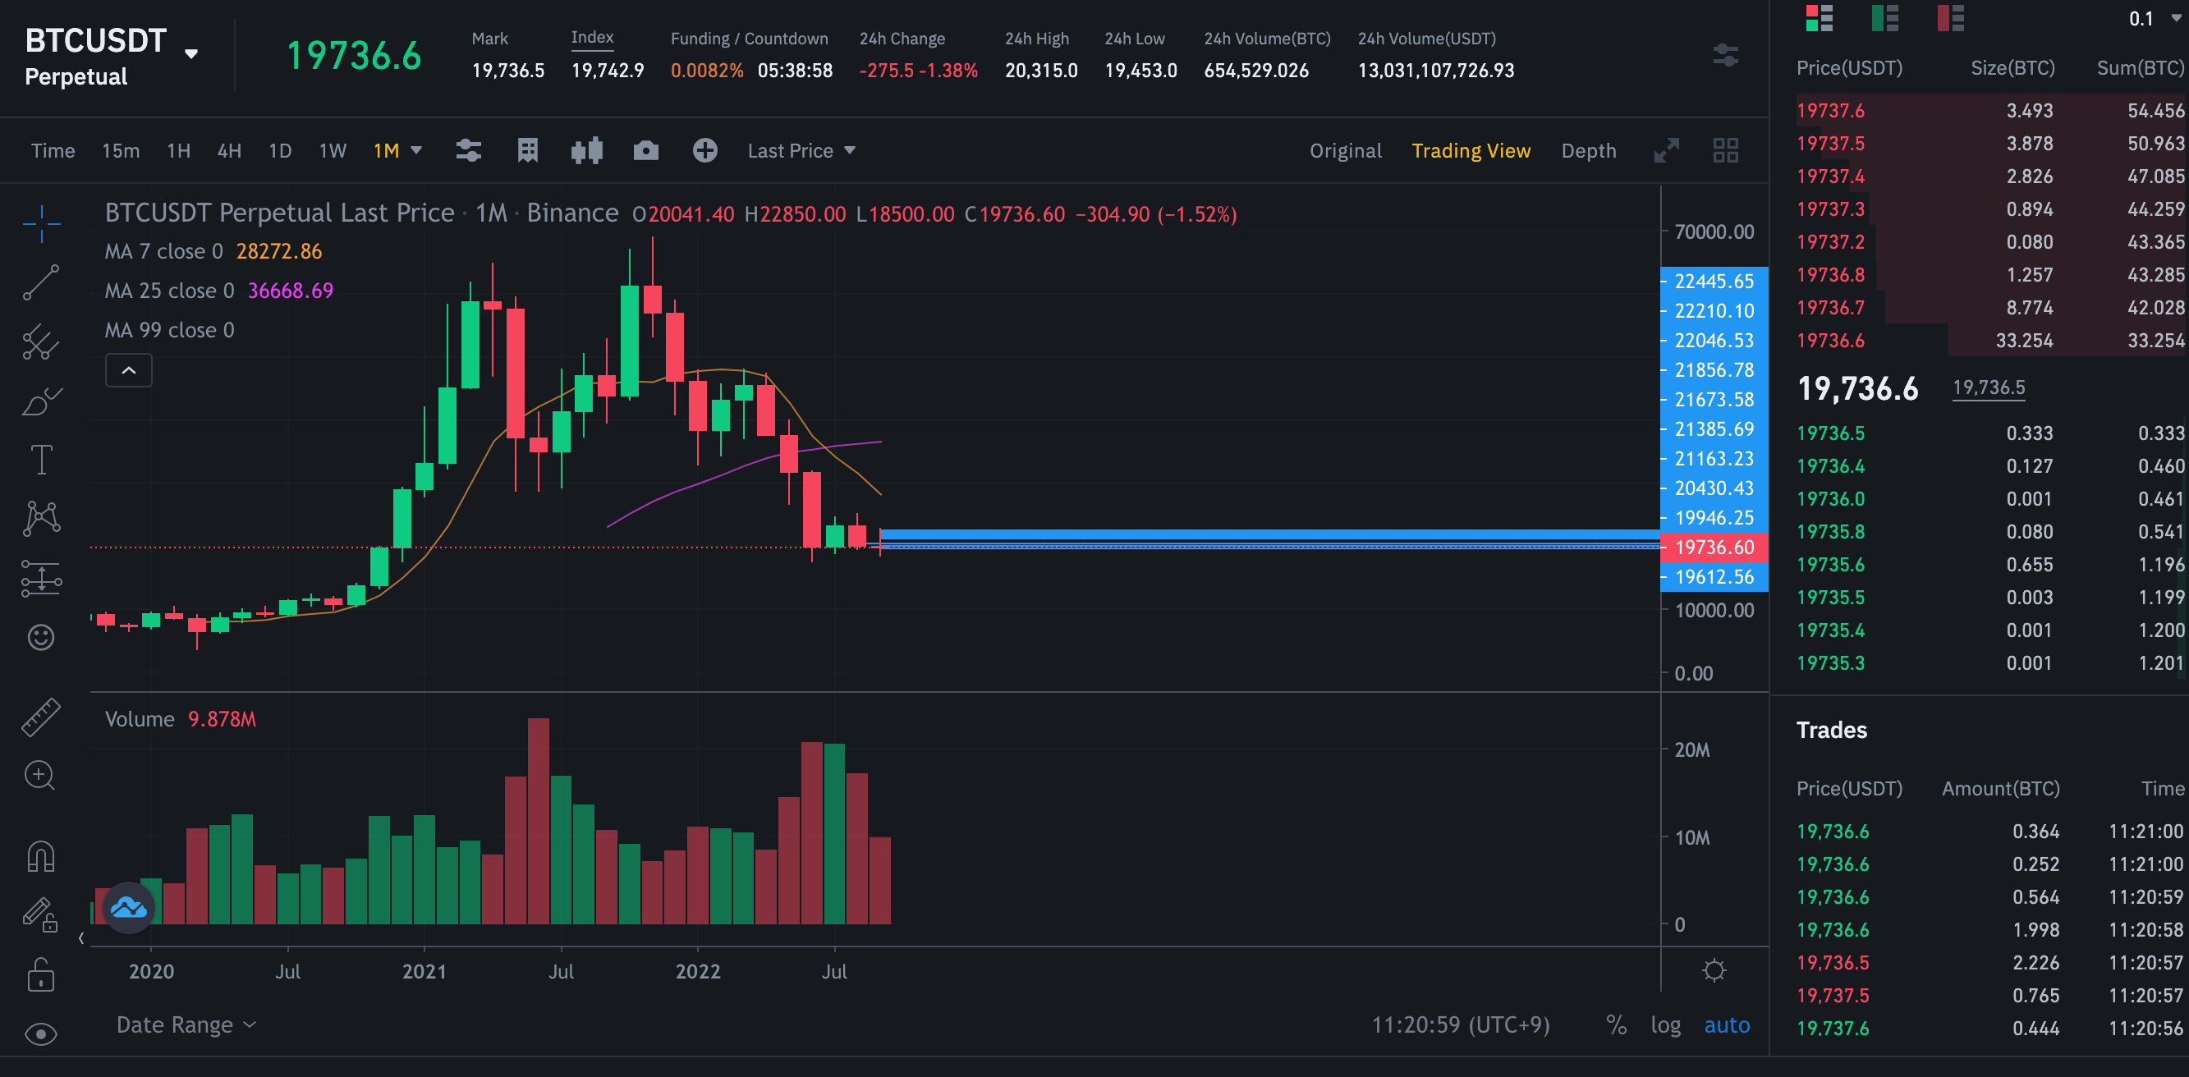Select the ruler measure tool

(41, 716)
